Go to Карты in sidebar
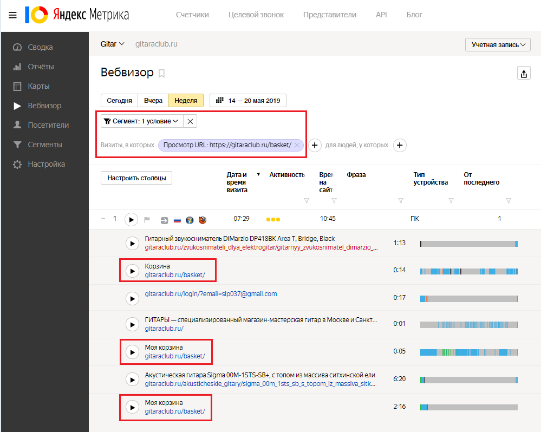Viewport: 541px width, 432px height. pos(38,86)
